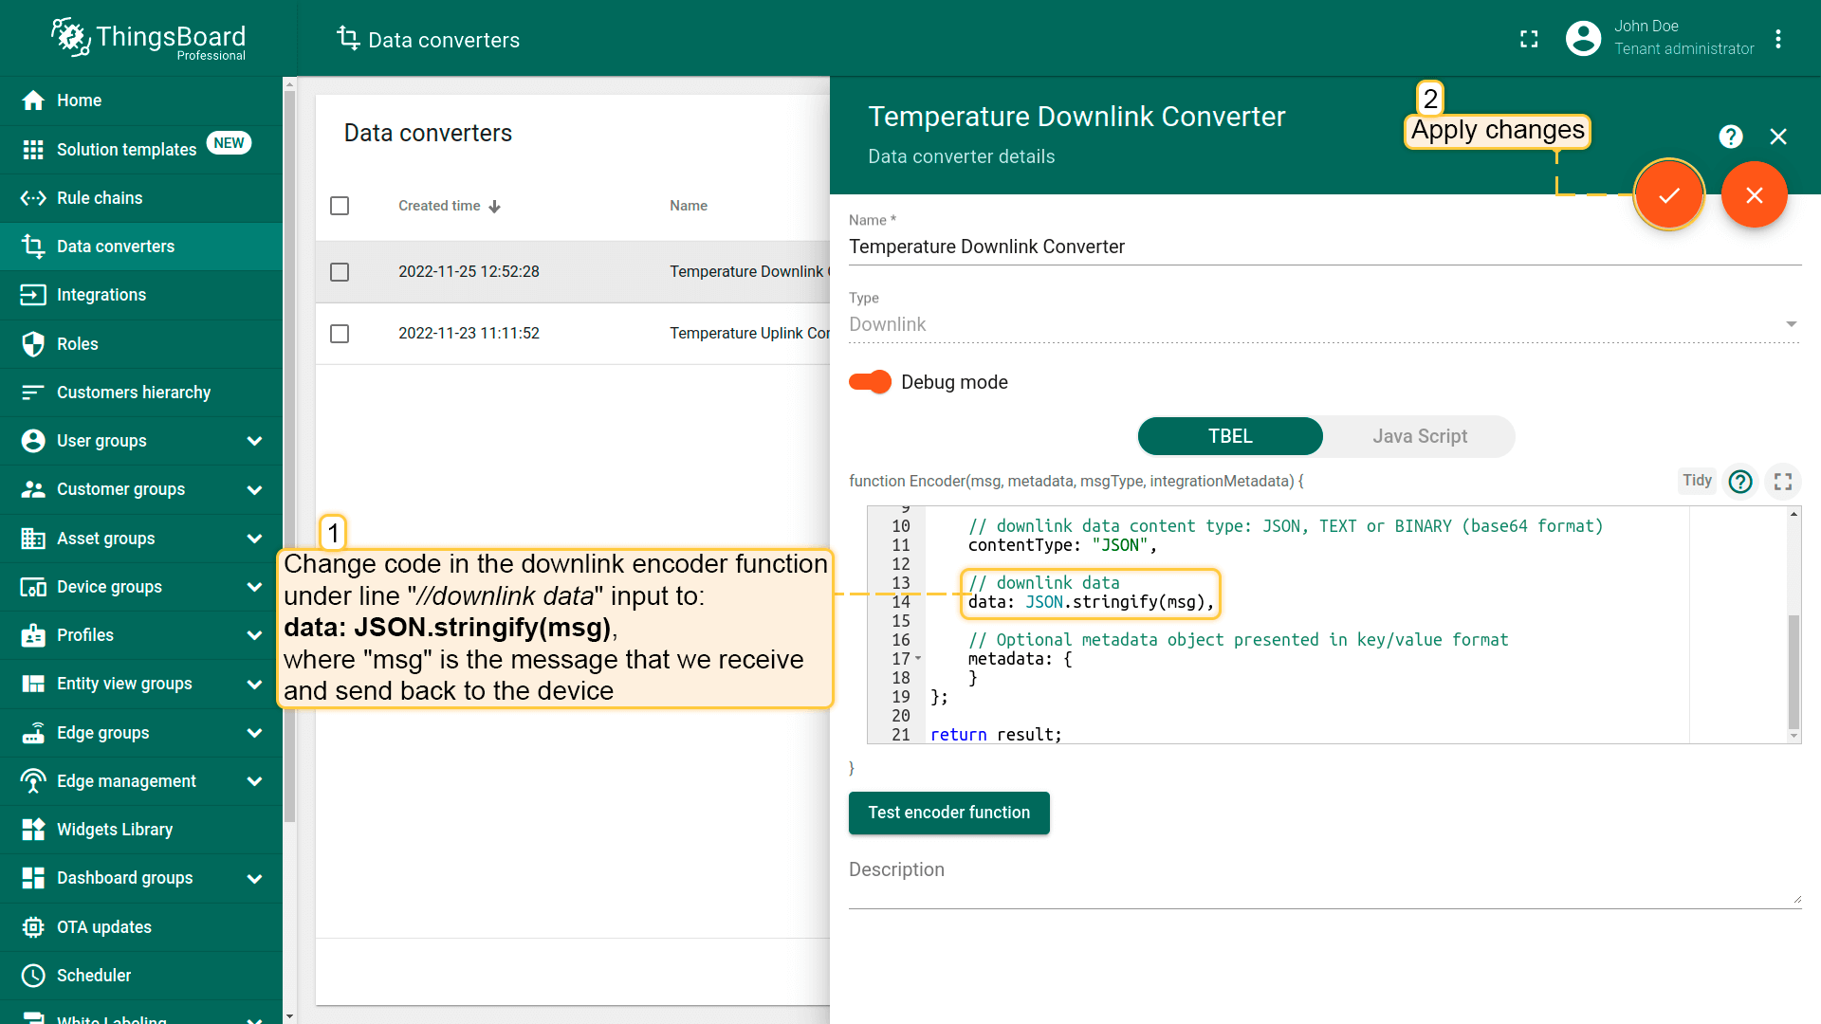
Task: Toggle browser fullscreen mode in the header
Action: [x=1529, y=39]
